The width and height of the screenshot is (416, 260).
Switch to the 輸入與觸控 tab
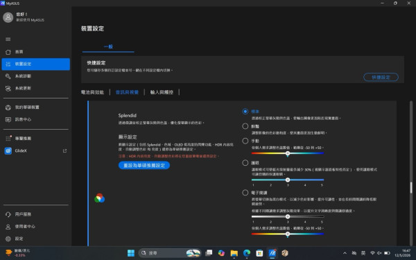[x=162, y=92]
